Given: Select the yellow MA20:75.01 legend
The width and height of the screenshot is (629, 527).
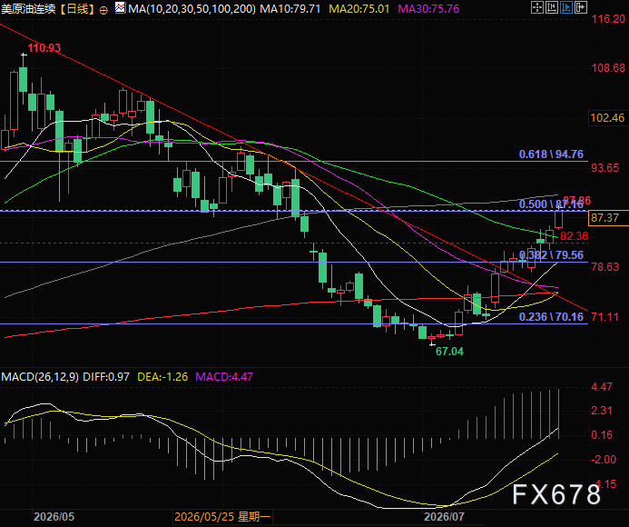Looking at the screenshot, I should click(359, 9).
